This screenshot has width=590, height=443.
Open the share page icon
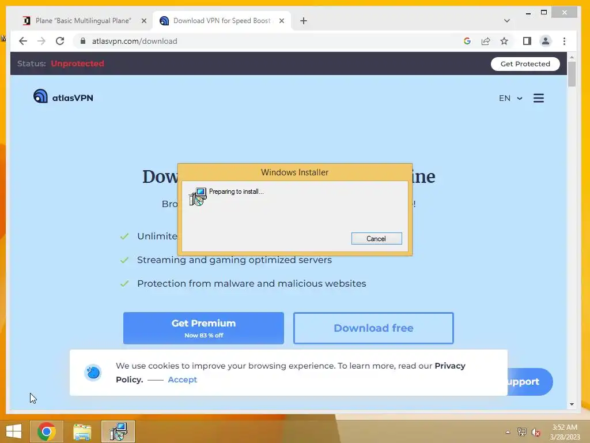(x=485, y=41)
